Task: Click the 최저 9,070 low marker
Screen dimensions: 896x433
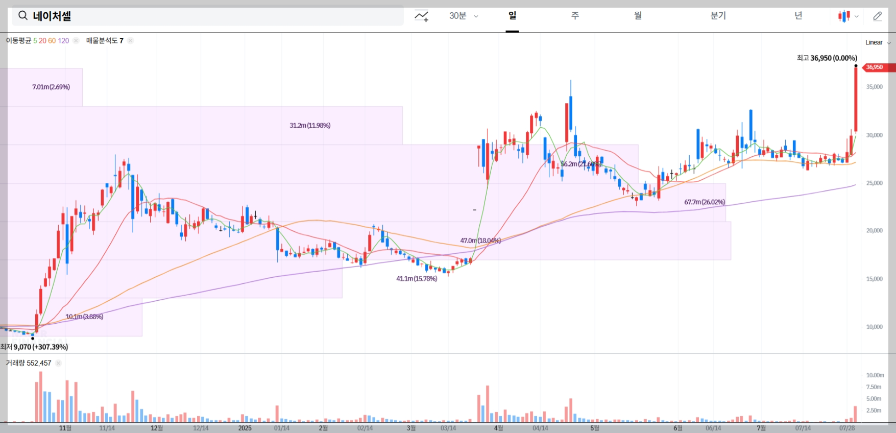Action: (34, 347)
